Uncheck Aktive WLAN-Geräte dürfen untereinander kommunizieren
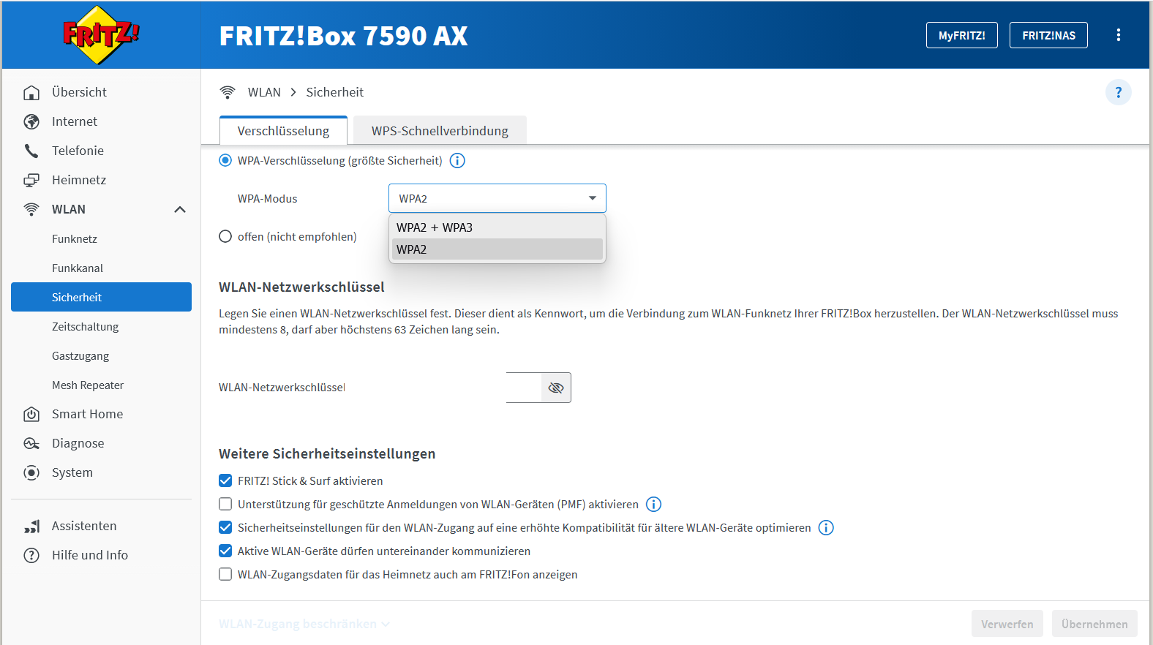1153x645 pixels. pyautogui.click(x=225, y=551)
